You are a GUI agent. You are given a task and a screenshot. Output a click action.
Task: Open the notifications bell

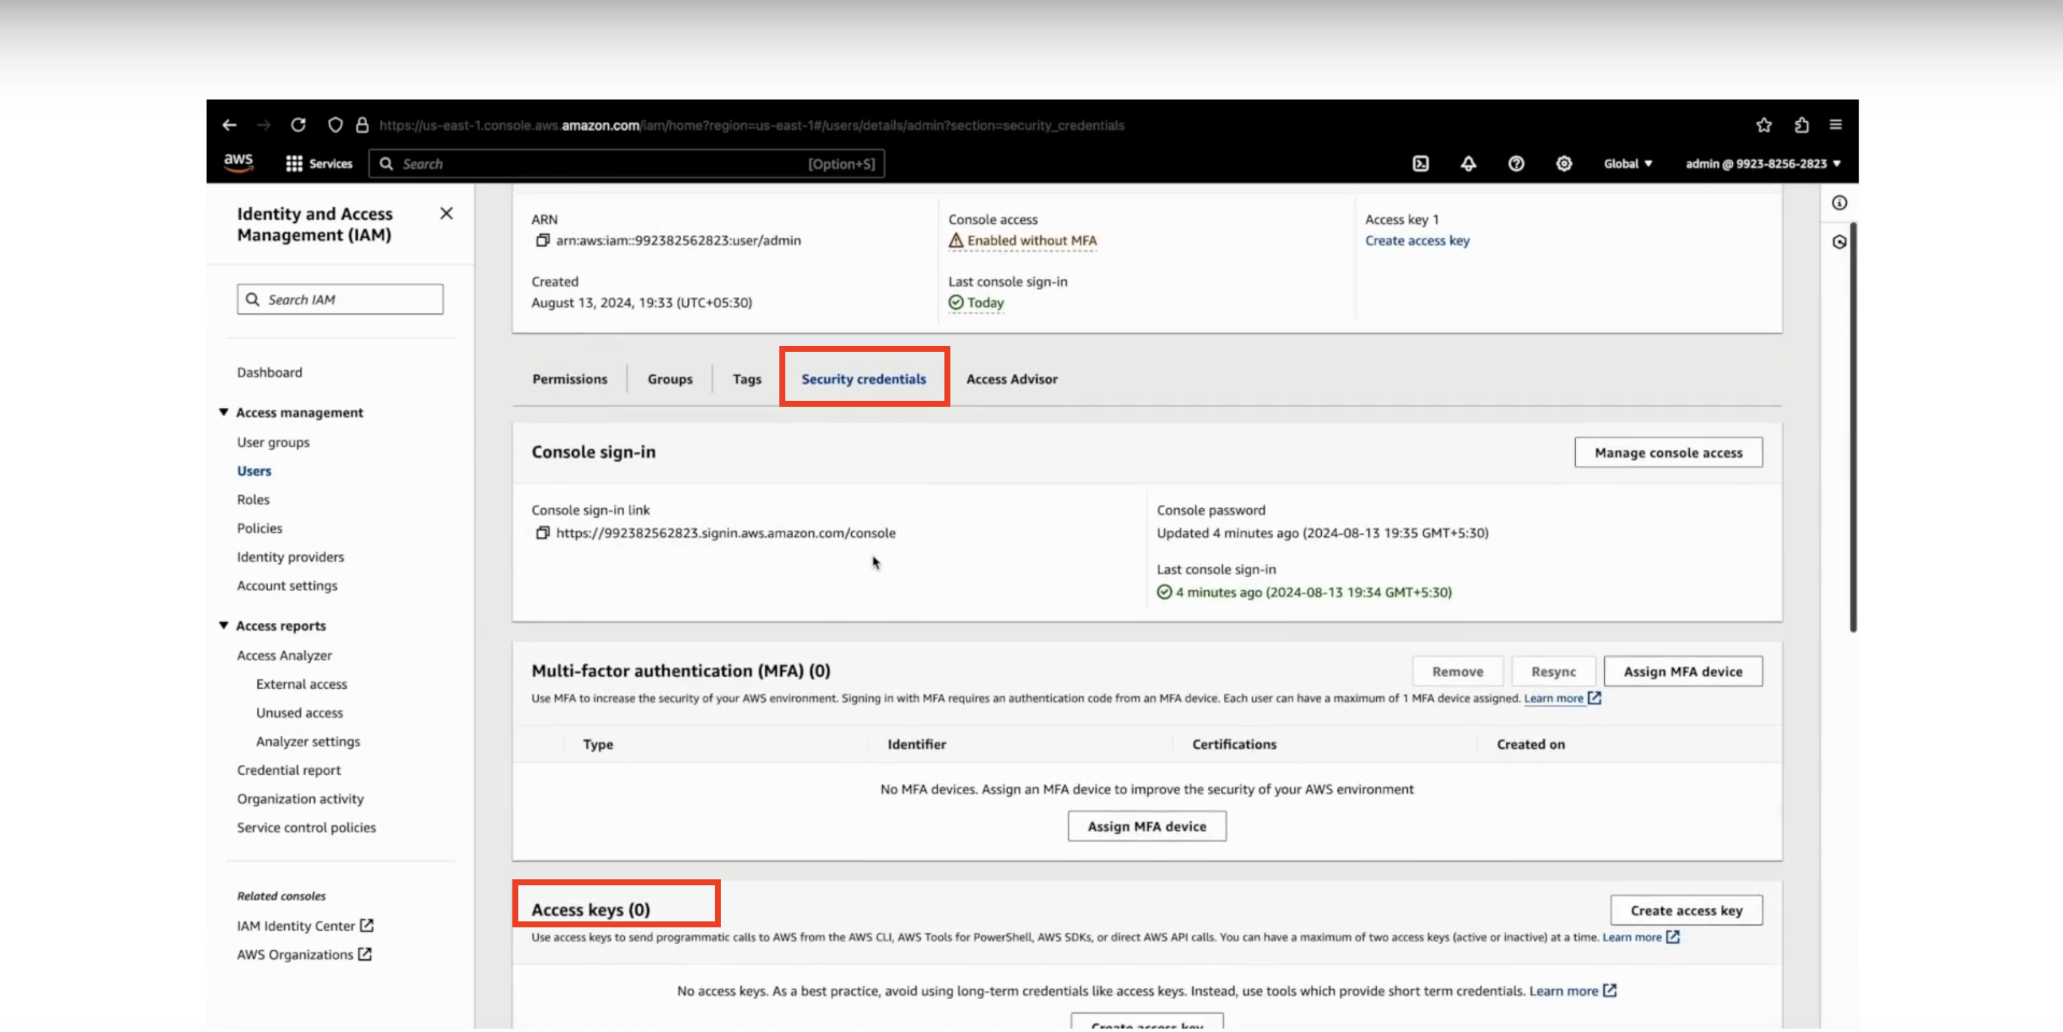1468,163
